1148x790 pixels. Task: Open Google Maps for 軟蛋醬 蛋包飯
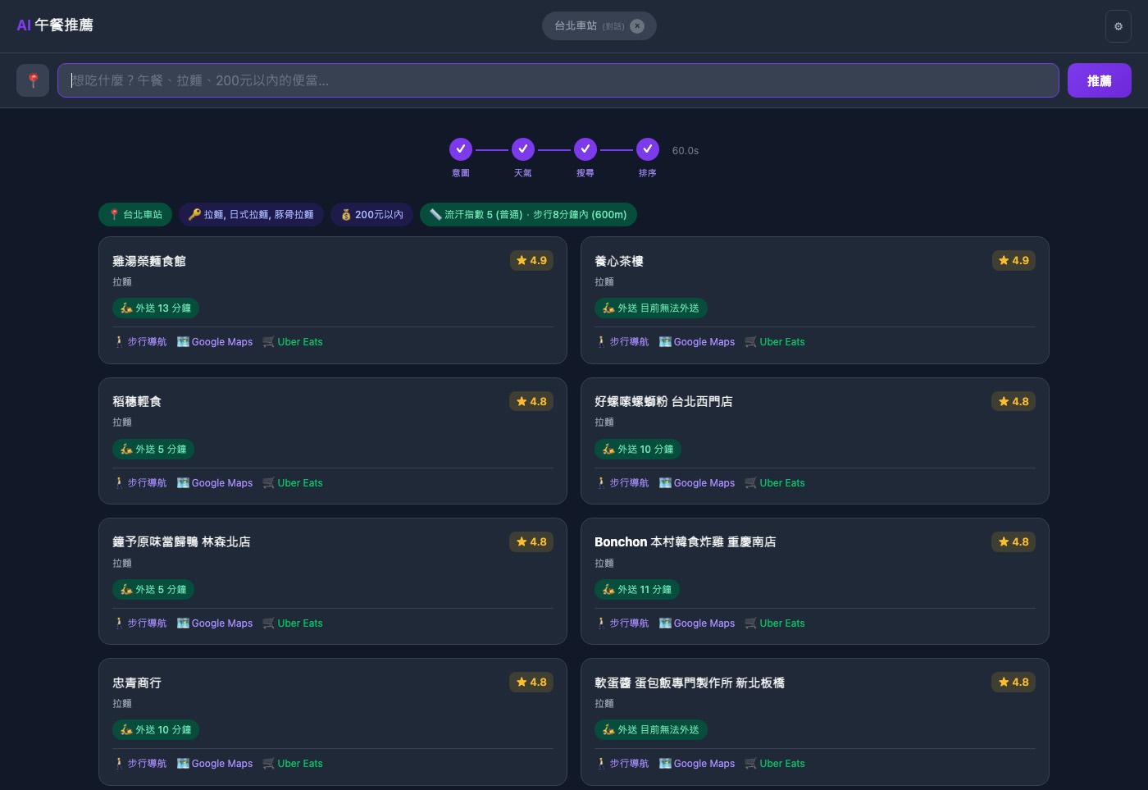click(x=697, y=764)
